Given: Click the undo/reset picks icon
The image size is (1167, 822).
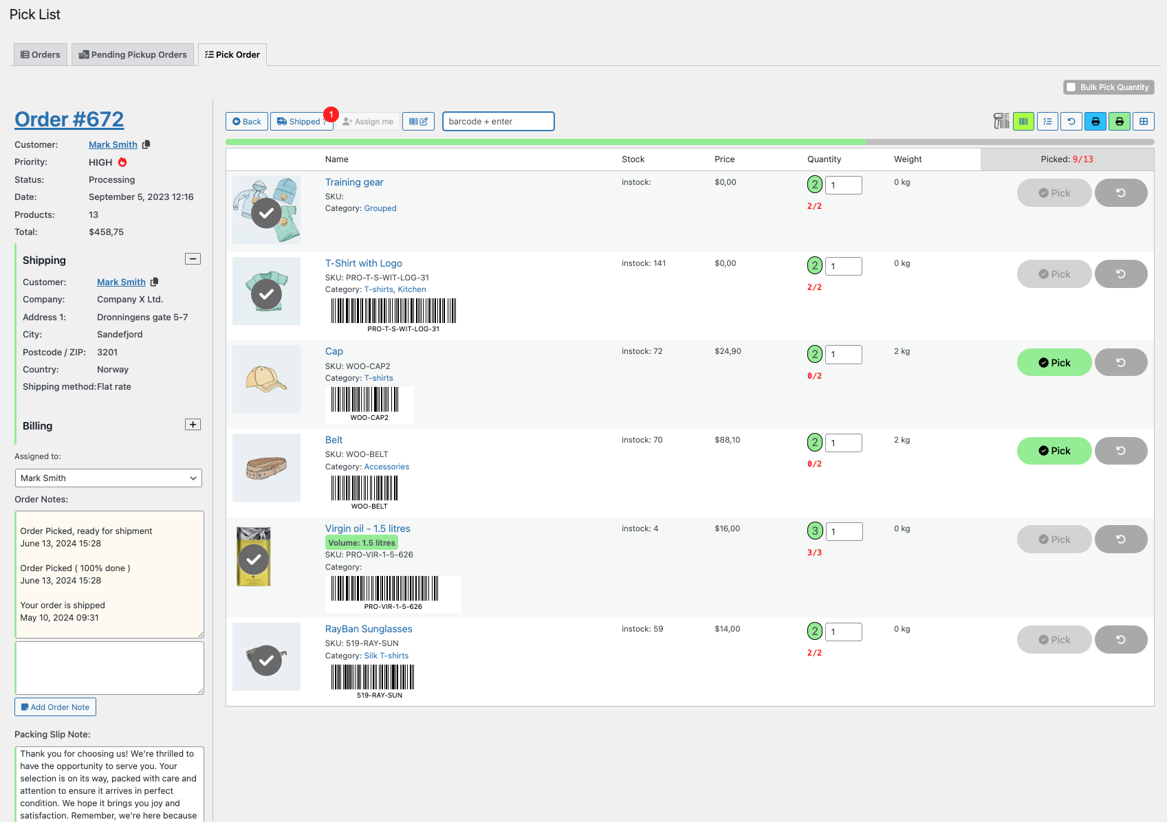Looking at the screenshot, I should tap(1071, 121).
